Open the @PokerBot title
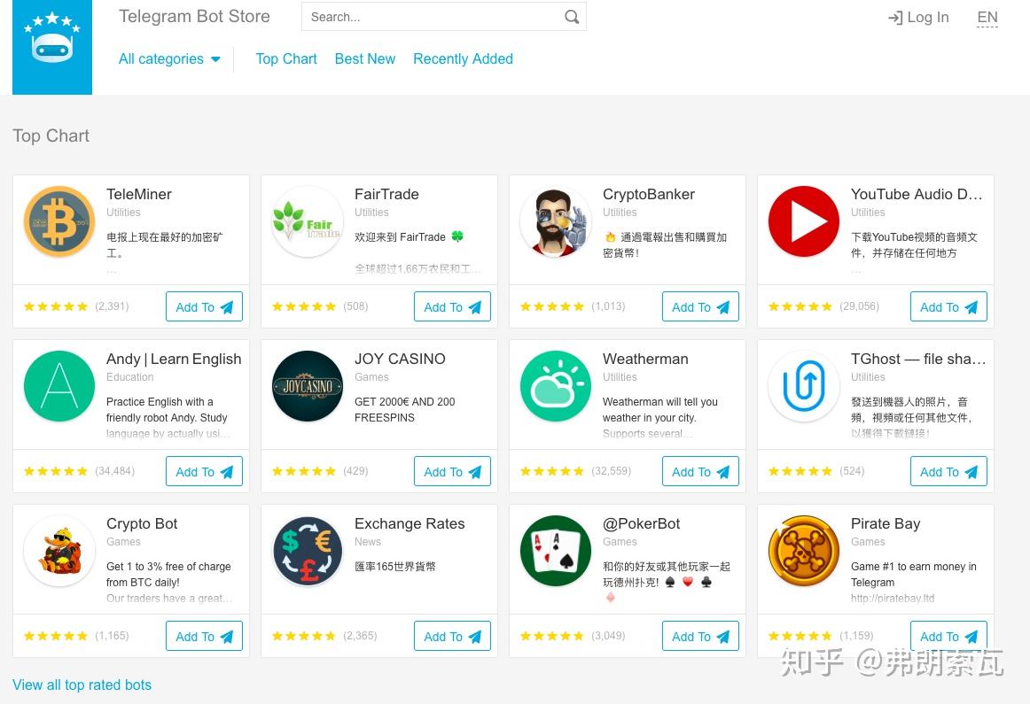The height and width of the screenshot is (704, 1030). (642, 523)
